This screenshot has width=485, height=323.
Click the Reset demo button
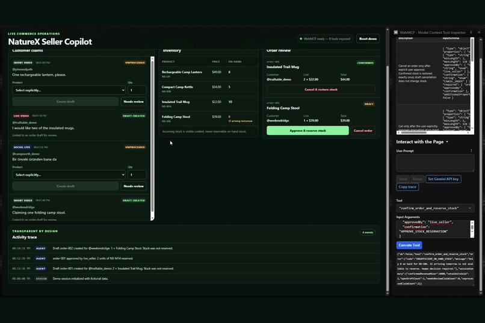click(x=368, y=38)
